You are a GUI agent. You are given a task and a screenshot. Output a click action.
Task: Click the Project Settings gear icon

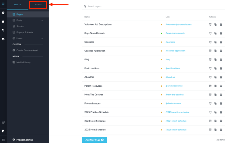click(14, 140)
